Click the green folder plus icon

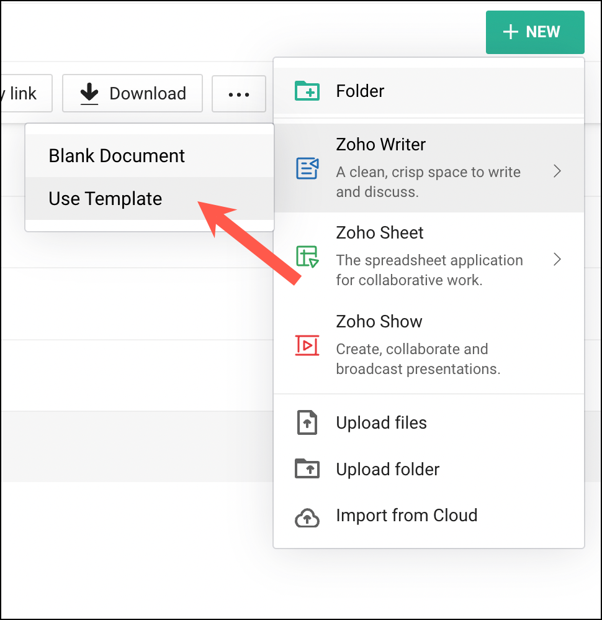pyautogui.click(x=307, y=91)
